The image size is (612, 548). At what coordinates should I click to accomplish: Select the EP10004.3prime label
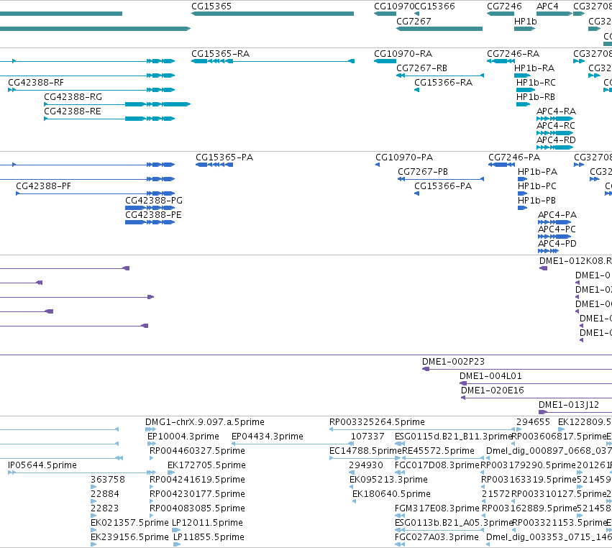(x=183, y=437)
